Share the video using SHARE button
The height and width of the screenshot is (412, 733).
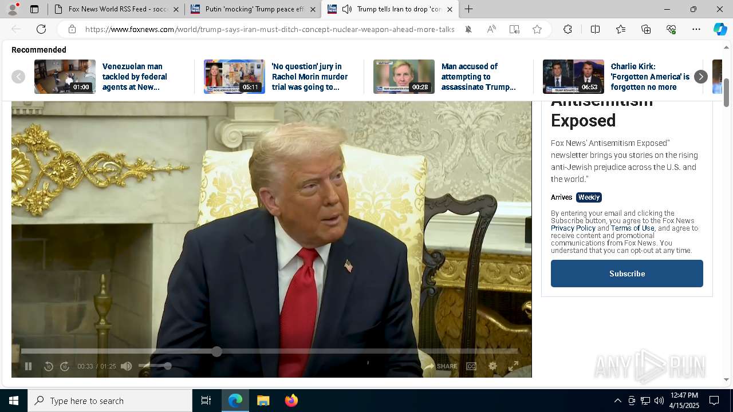[x=440, y=366]
